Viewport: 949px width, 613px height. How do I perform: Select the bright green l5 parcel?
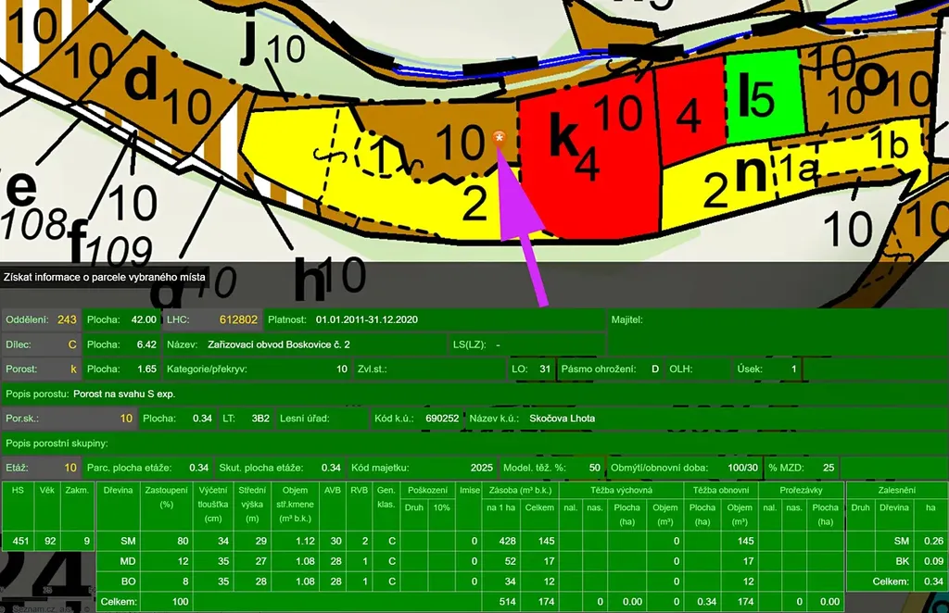tap(762, 95)
